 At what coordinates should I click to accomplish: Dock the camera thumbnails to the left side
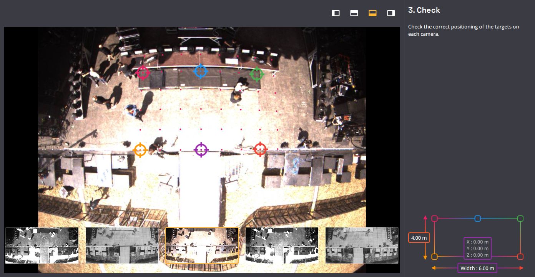click(336, 13)
